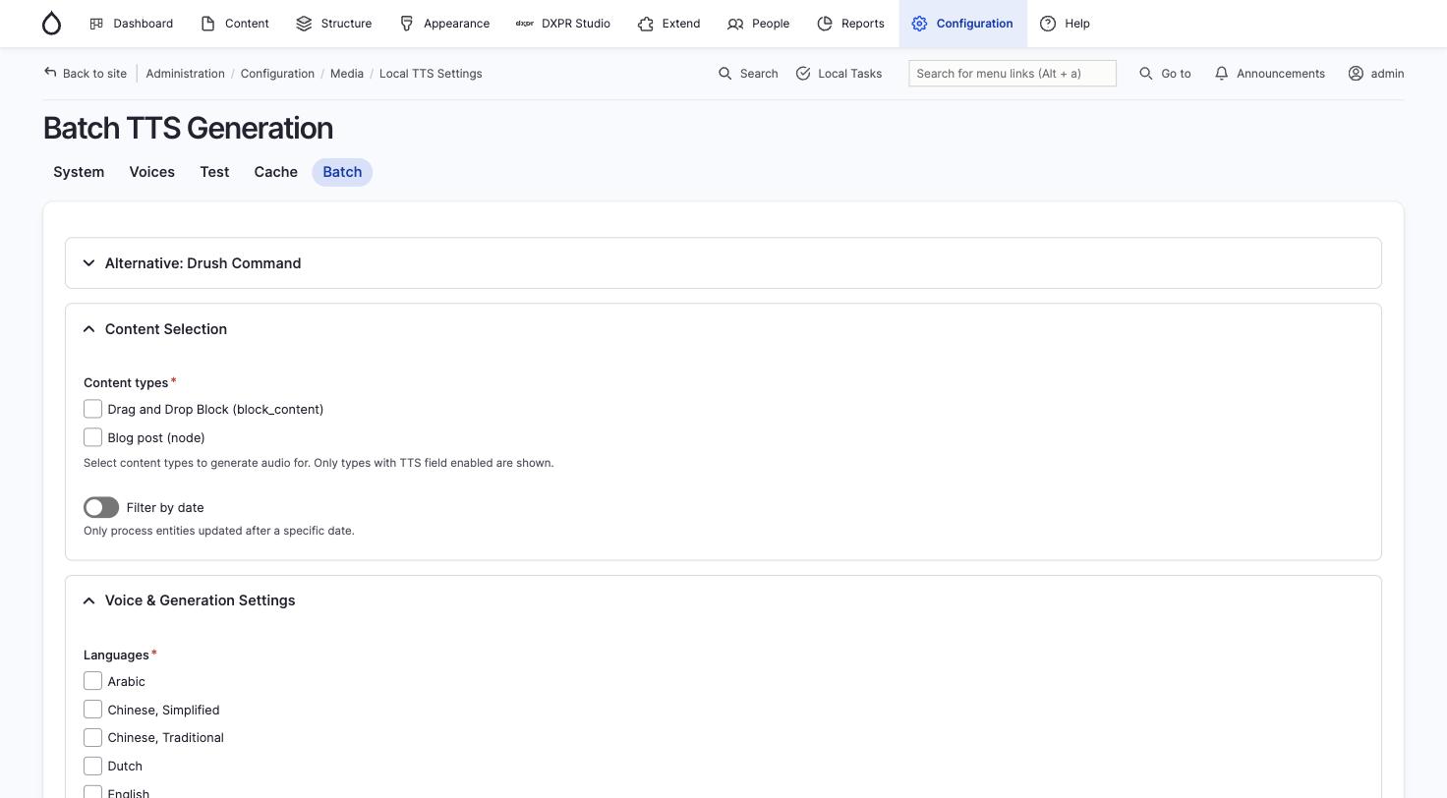Image resolution: width=1447 pixels, height=798 pixels.
Task: Tick the Arabic language checkbox
Action: (92, 681)
